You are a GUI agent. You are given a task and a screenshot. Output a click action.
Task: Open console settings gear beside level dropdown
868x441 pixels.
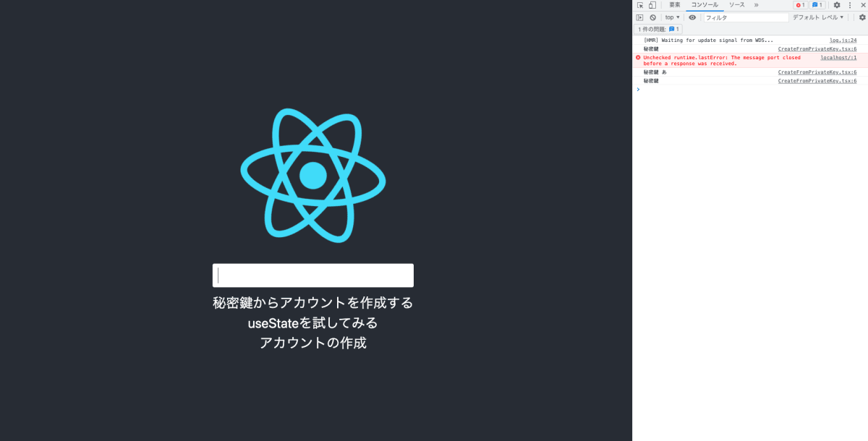[x=862, y=17]
